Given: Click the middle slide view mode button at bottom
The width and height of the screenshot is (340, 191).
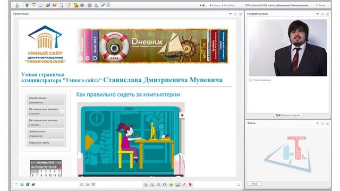Looking at the screenshot, I should pyautogui.click(x=88, y=185).
